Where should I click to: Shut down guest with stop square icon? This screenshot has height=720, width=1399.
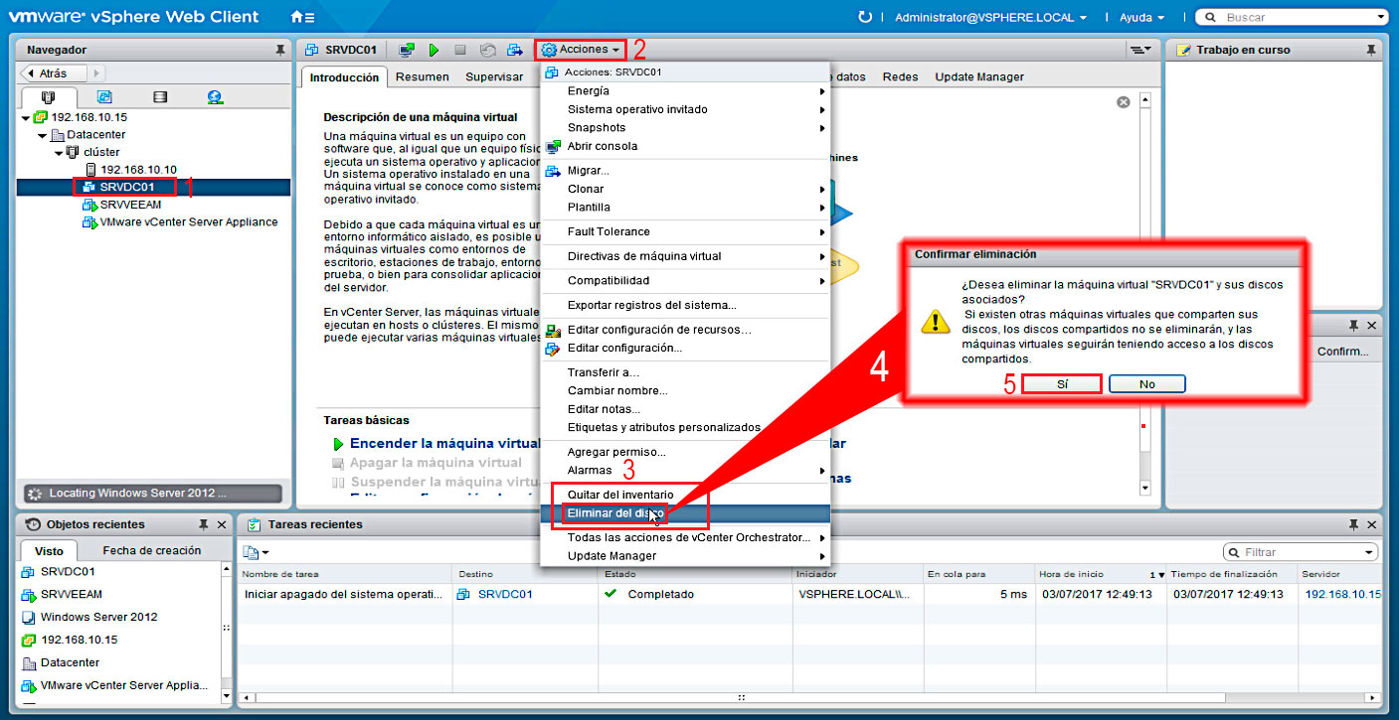pyautogui.click(x=459, y=50)
